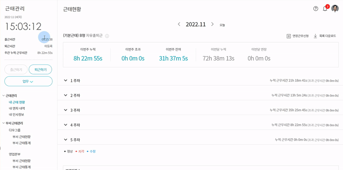Click the 근태관리 sidebar title
Screen dimensions: 343x170
(15, 9)
